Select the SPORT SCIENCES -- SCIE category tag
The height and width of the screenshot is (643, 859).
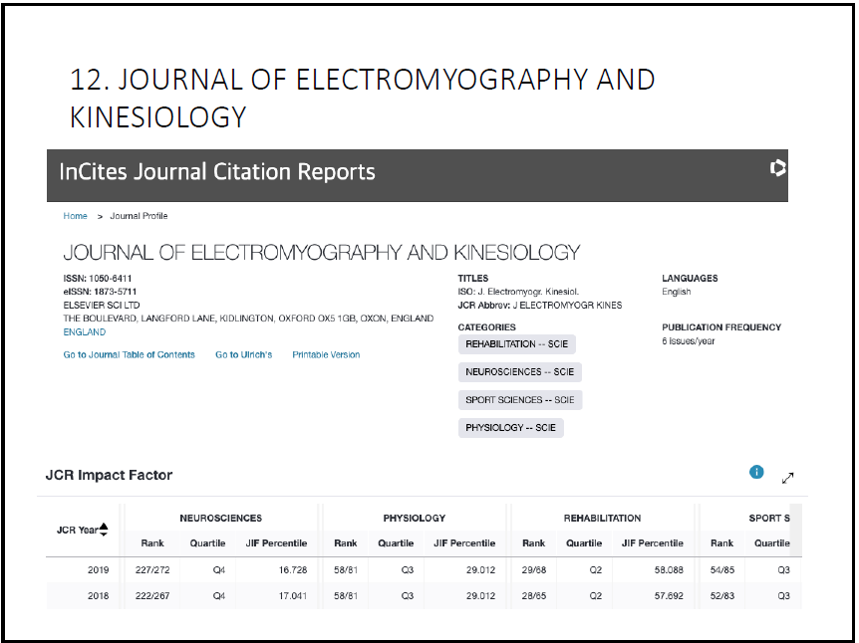click(x=519, y=400)
